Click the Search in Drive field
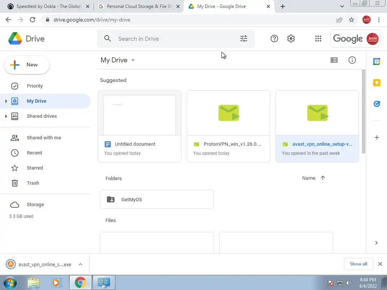 click(x=175, y=39)
